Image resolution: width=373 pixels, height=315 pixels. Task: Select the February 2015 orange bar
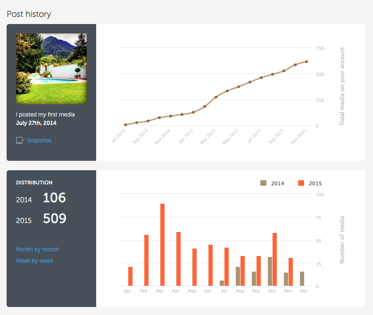[146, 260]
